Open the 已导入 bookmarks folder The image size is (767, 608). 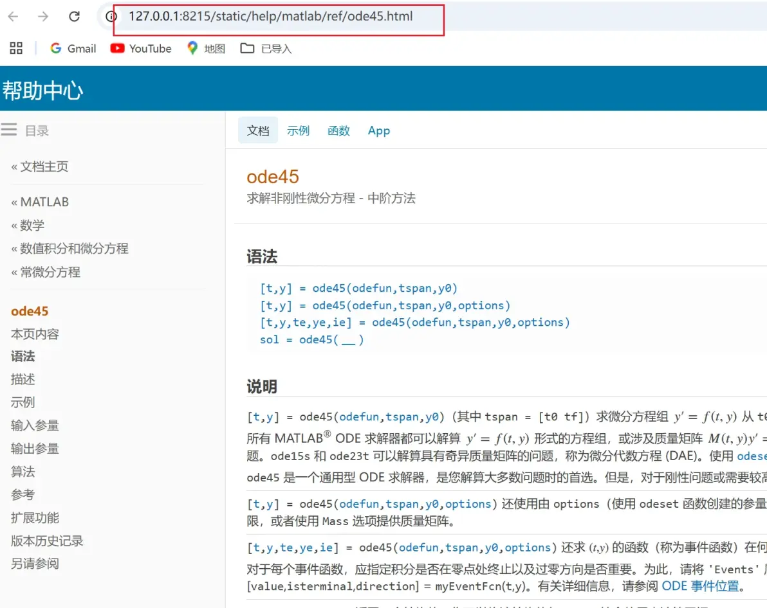266,48
